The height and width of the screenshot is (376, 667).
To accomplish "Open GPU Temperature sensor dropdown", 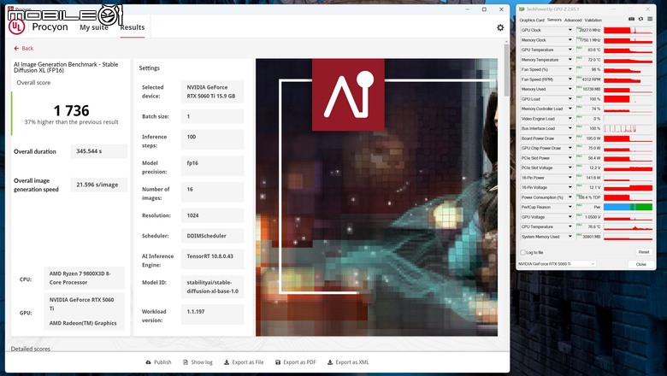I will (570, 50).
